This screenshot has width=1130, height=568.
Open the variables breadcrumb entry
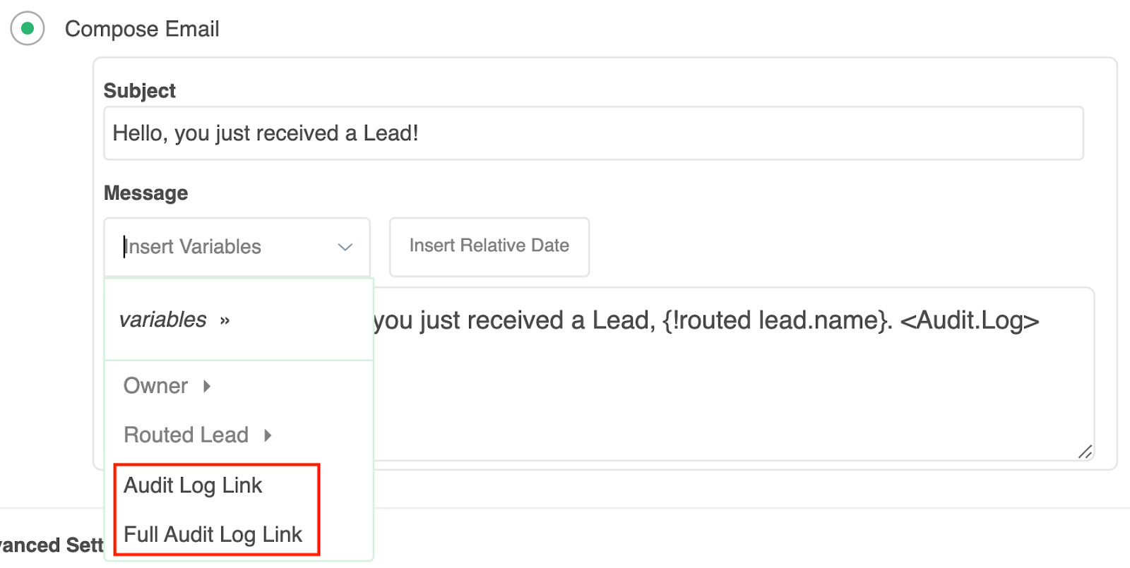pyautogui.click(x=163, y=320)
